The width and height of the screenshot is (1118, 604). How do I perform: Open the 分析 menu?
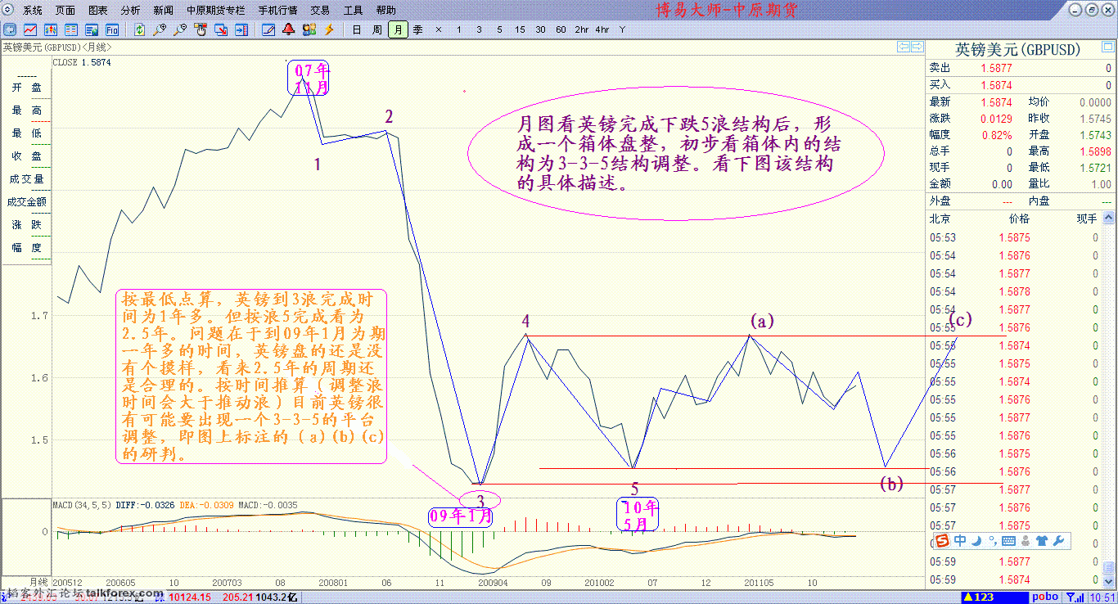click(130, 11)
